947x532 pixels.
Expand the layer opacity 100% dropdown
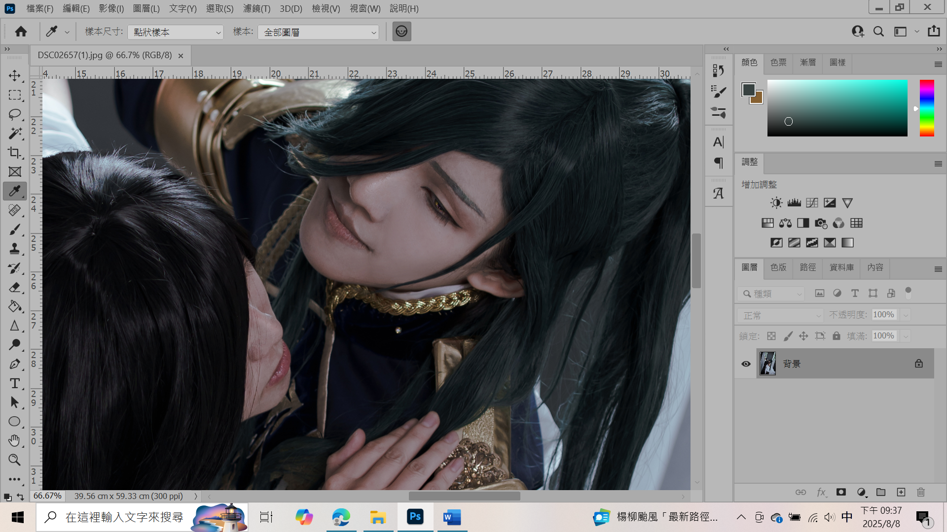point(906,315)
